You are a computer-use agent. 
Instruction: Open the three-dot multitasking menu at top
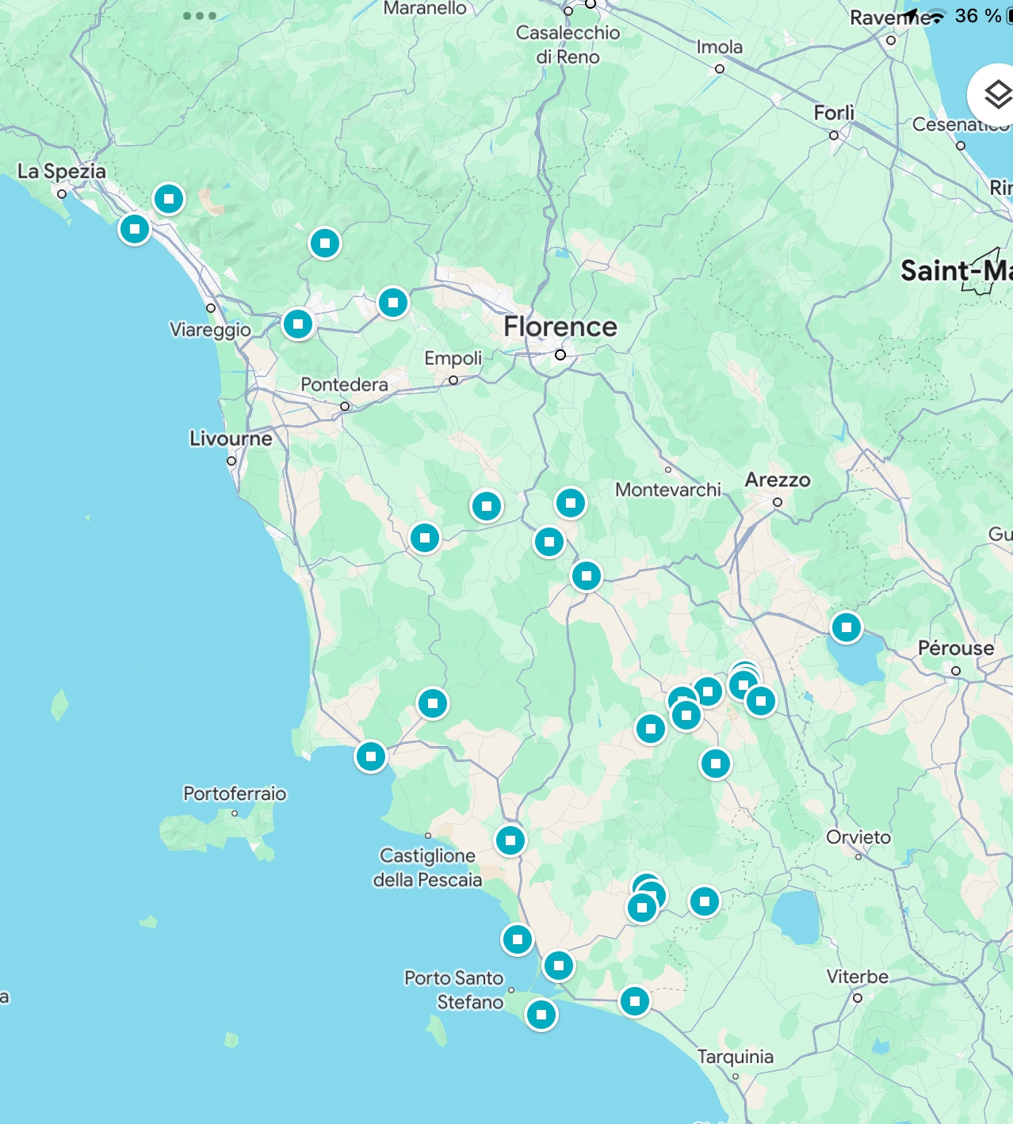point(199,16)
